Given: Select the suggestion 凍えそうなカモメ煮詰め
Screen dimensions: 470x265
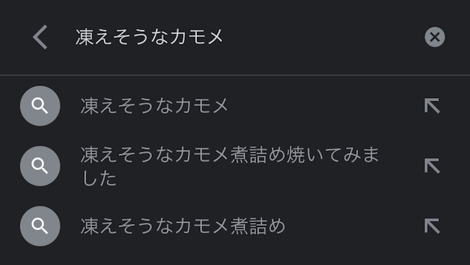Looking at the screenshot, I should (183, 226).
